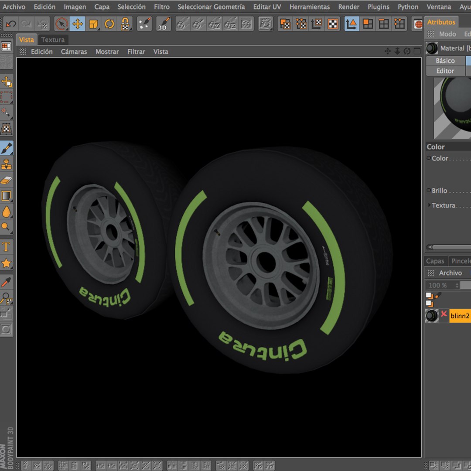
Task: Open the Filtro menu
Action: [162, 7]
